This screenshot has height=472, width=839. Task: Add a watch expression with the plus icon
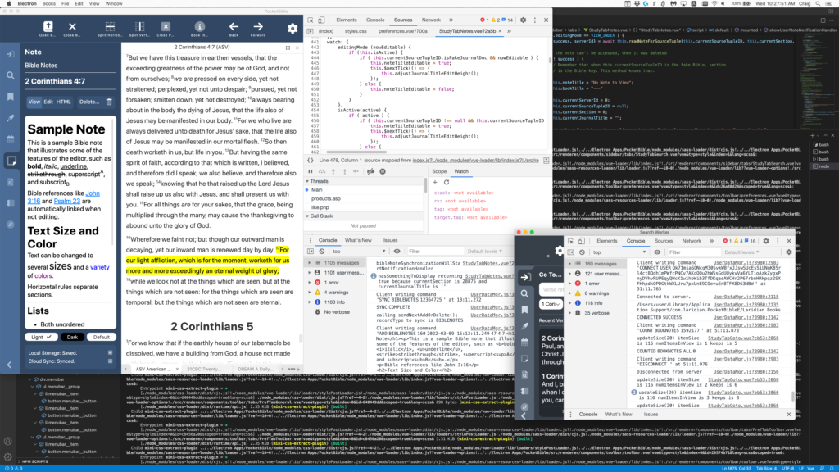click(435, 183)
